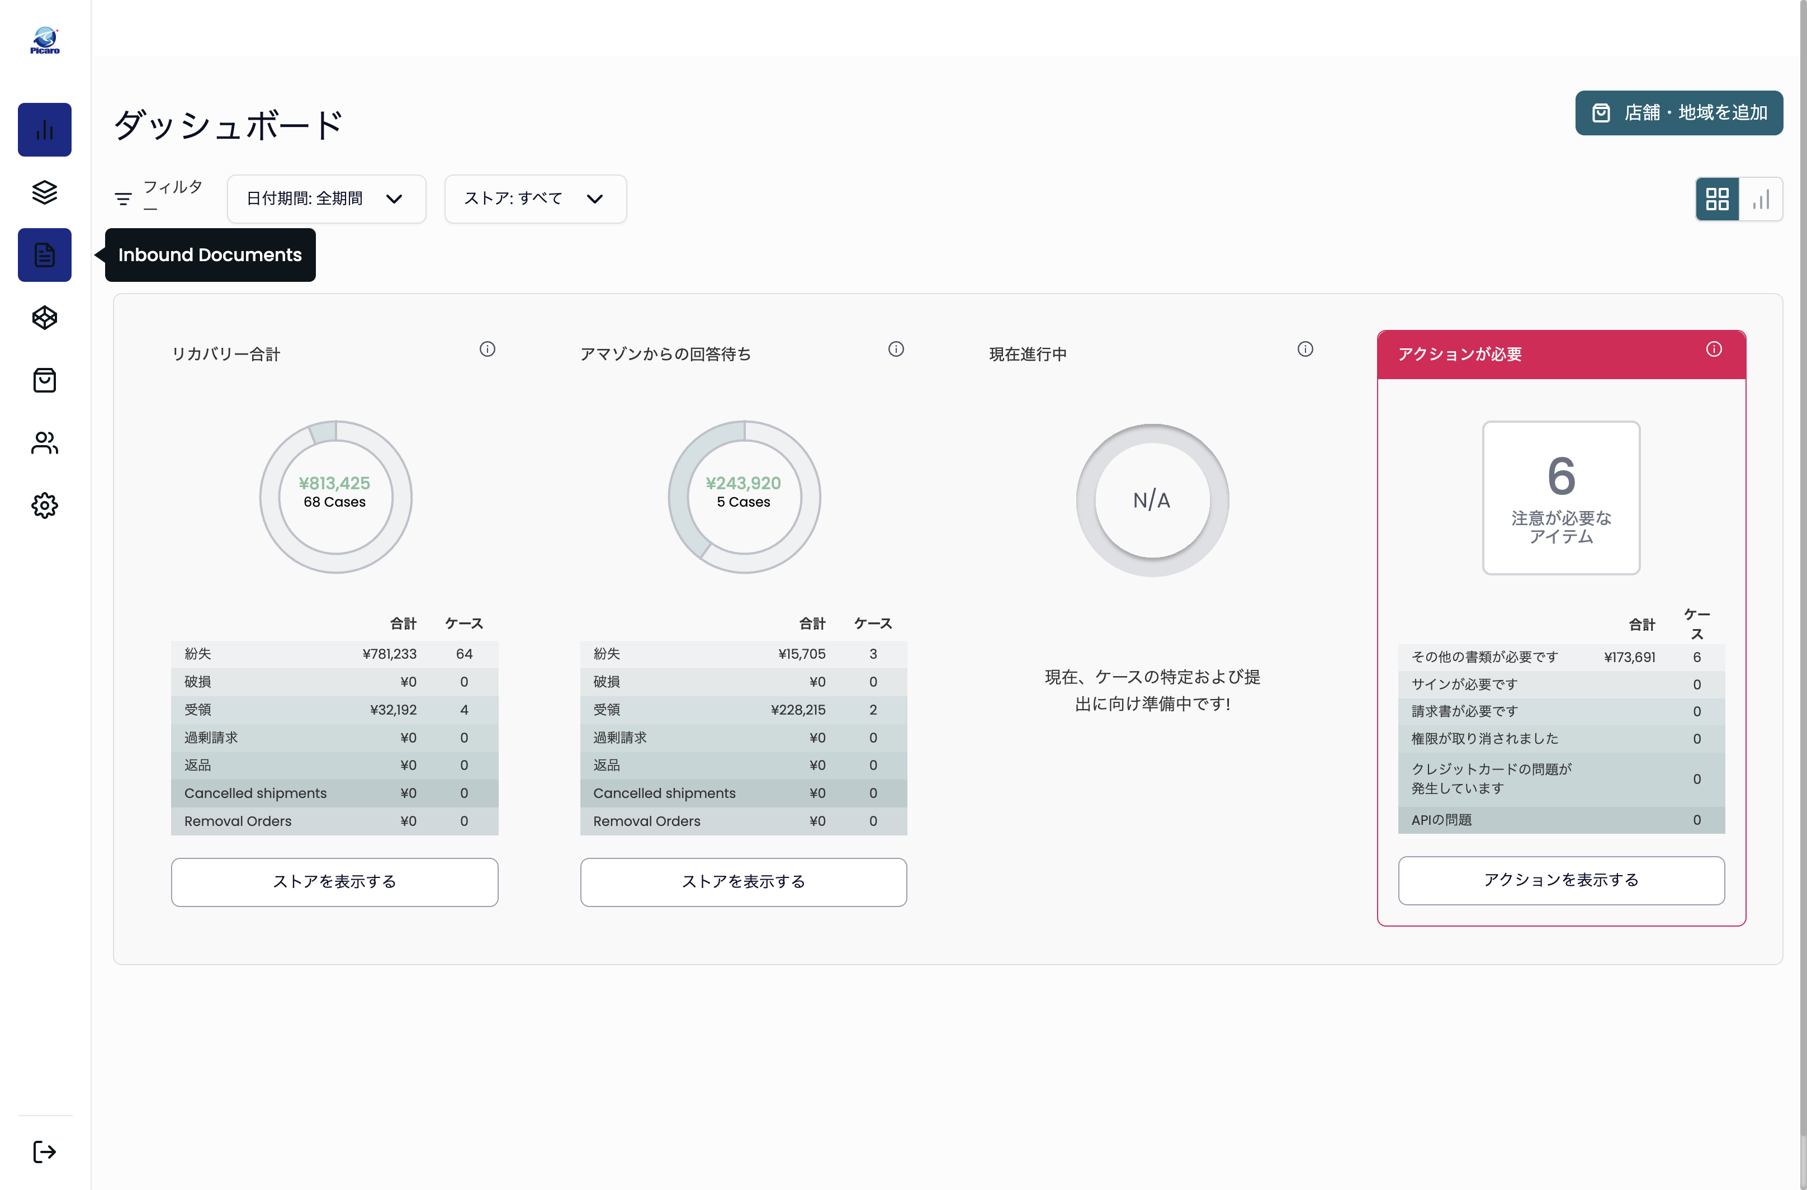Click the クレジットカードの問題が発生しています row
Image resolution: width=1807 pixels, height=1190 pixels.
(x=1561, y=779)
